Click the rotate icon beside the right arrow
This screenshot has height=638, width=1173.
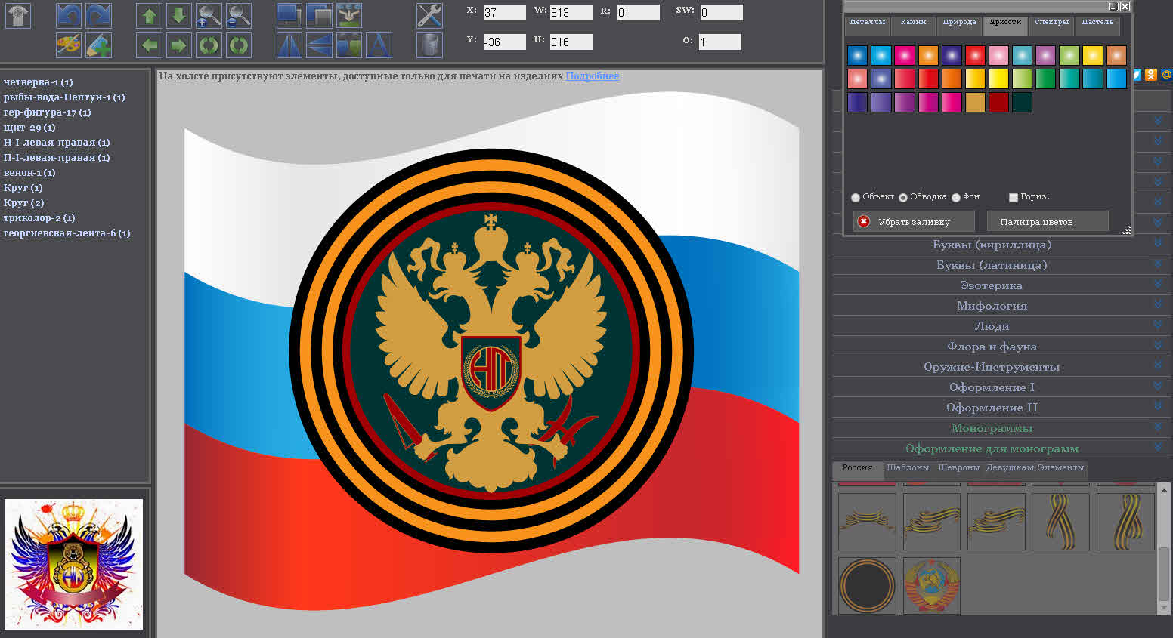pos(209,45)
